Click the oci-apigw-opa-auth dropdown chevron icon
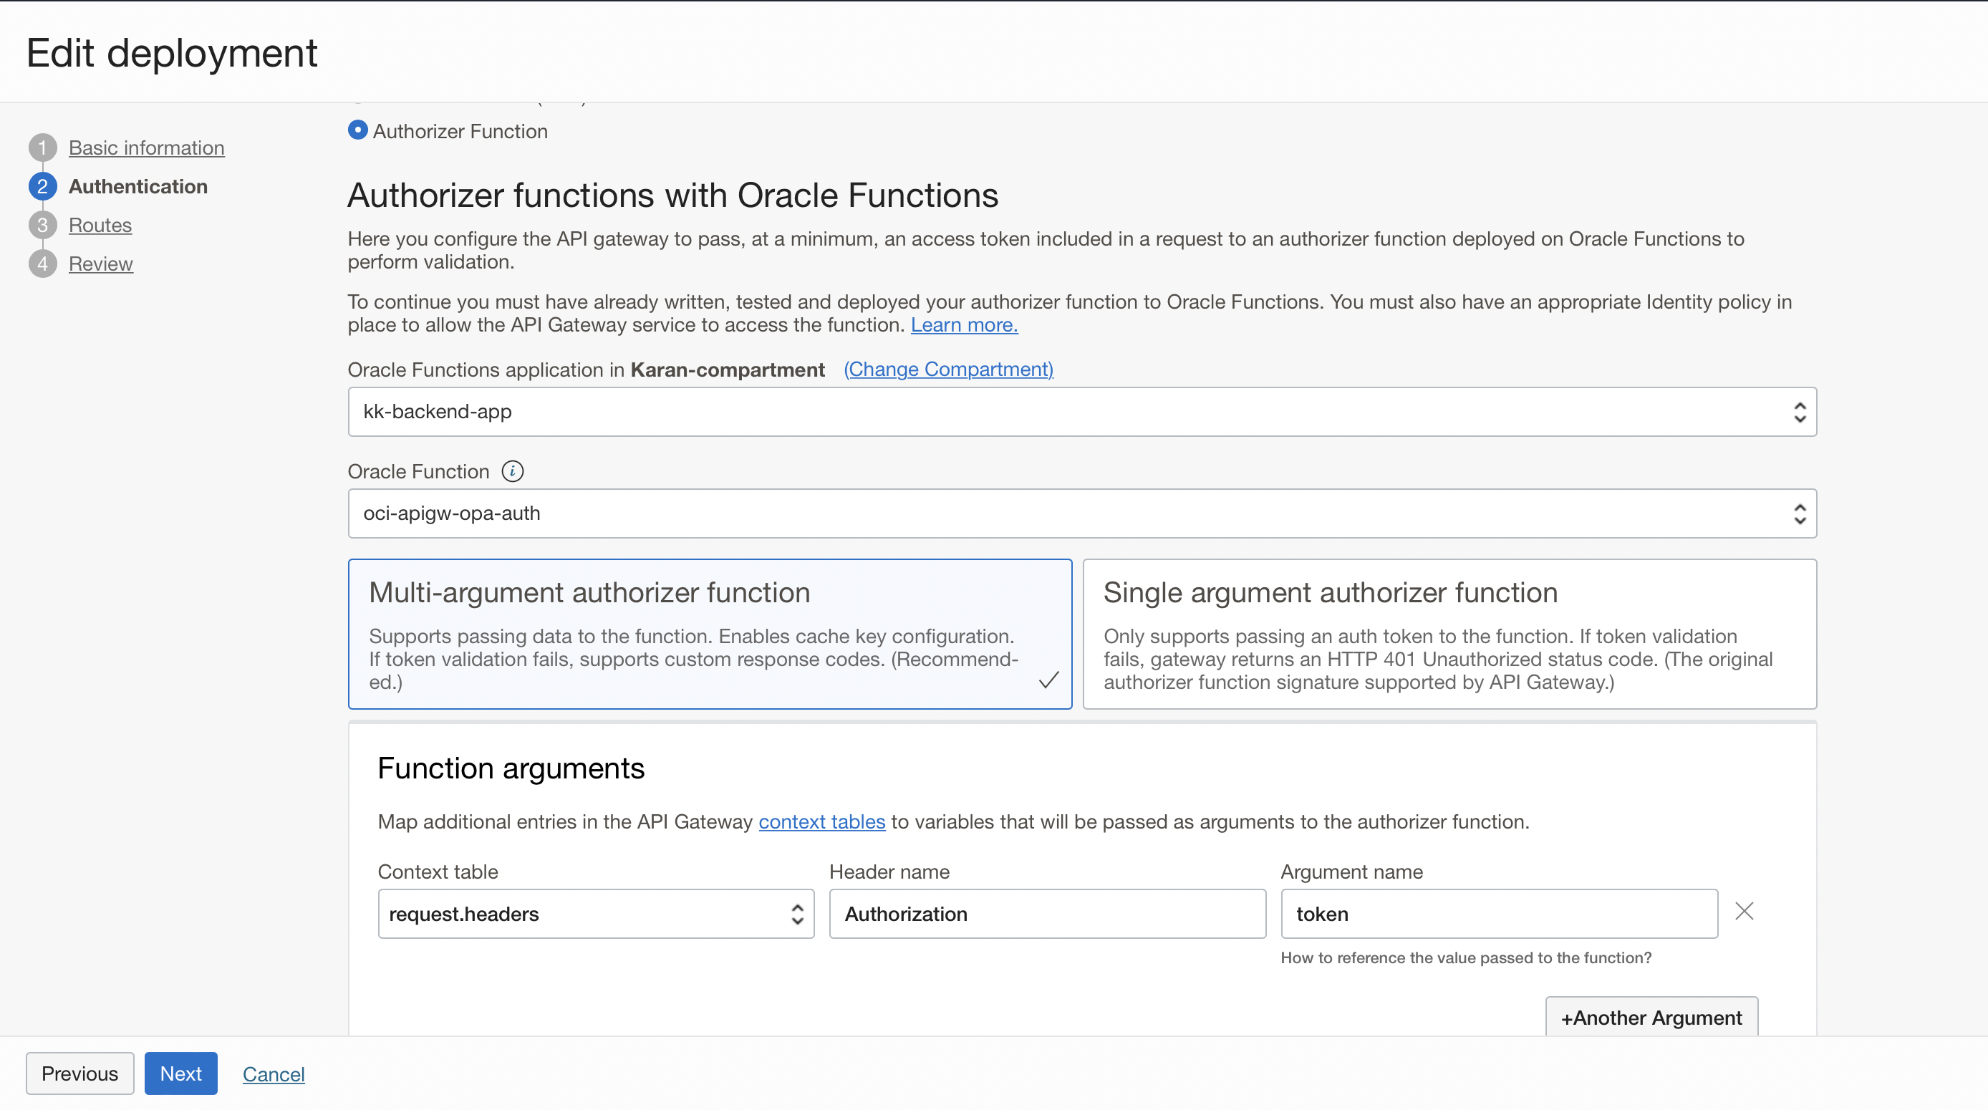Image resolution: width=1988 pixels, height=1110 pixels. 1800,513
